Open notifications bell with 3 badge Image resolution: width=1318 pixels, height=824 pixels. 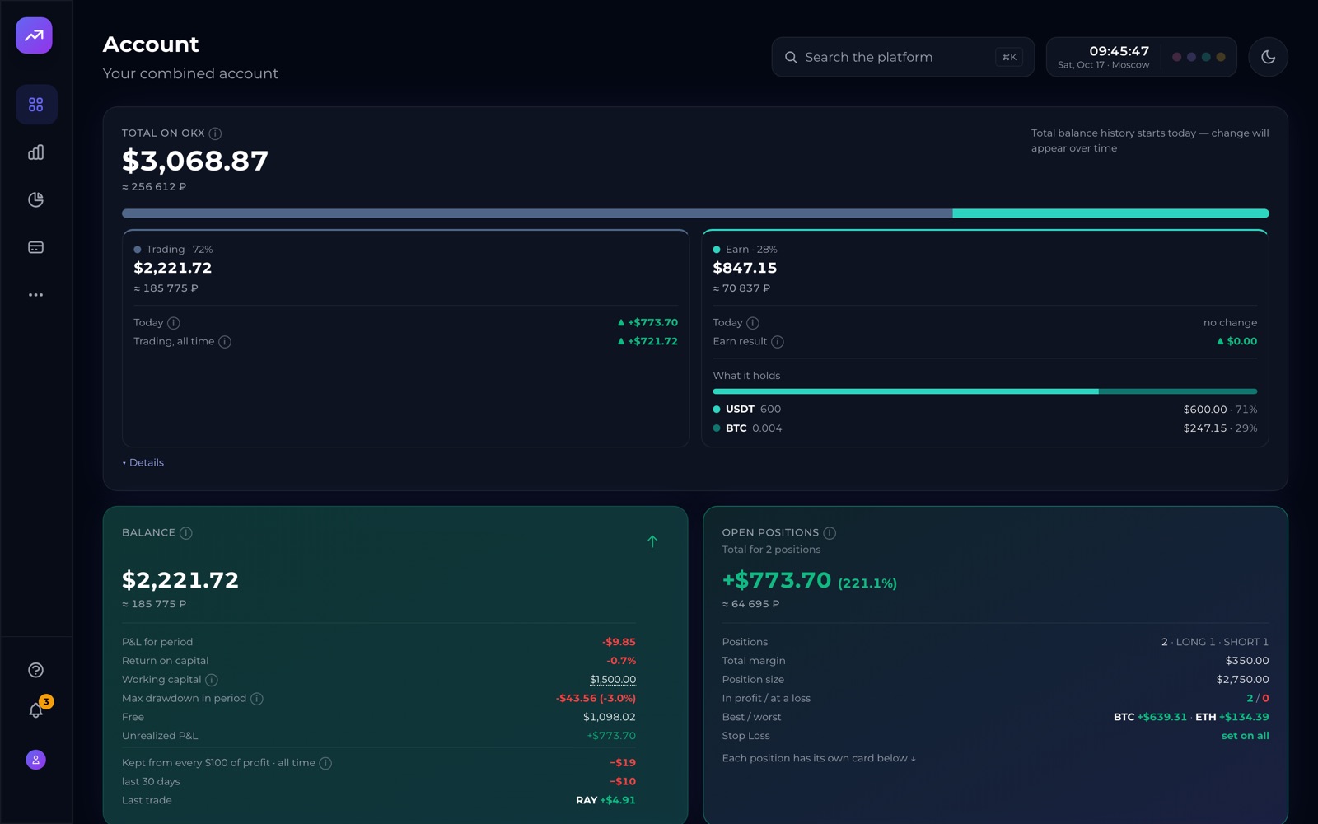coord(36,710)
